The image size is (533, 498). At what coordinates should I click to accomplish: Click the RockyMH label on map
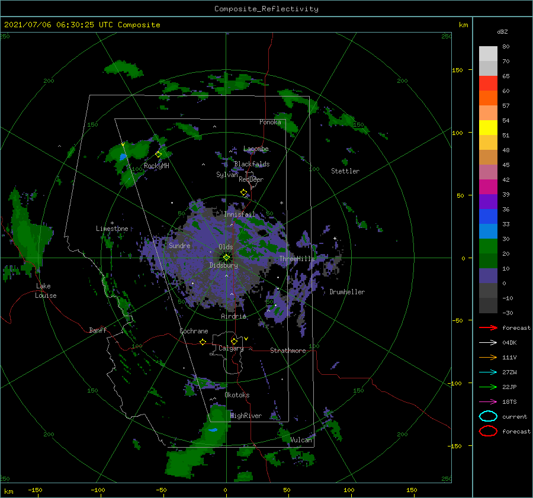pos(156,166)
